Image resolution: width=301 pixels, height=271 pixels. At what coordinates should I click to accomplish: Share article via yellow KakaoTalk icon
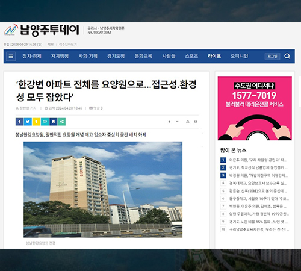pyautogui.click(x=36, y=122)
